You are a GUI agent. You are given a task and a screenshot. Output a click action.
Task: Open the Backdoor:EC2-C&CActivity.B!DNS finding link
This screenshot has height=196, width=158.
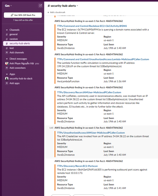pyautogui.click(x=92, y=26)
